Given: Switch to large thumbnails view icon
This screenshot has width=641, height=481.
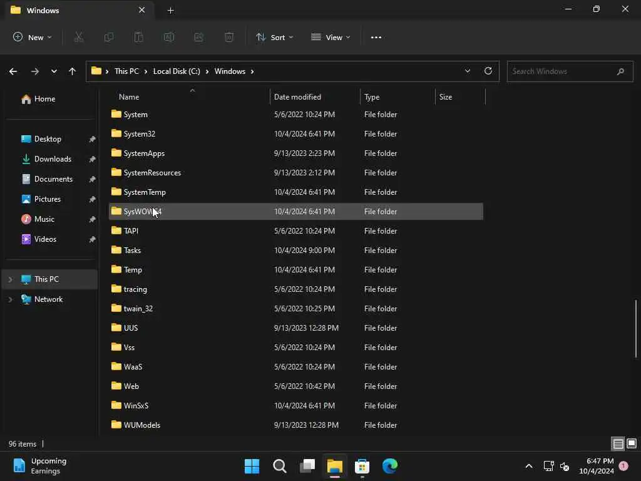Looking at the screenshot, I should point(632,443).
